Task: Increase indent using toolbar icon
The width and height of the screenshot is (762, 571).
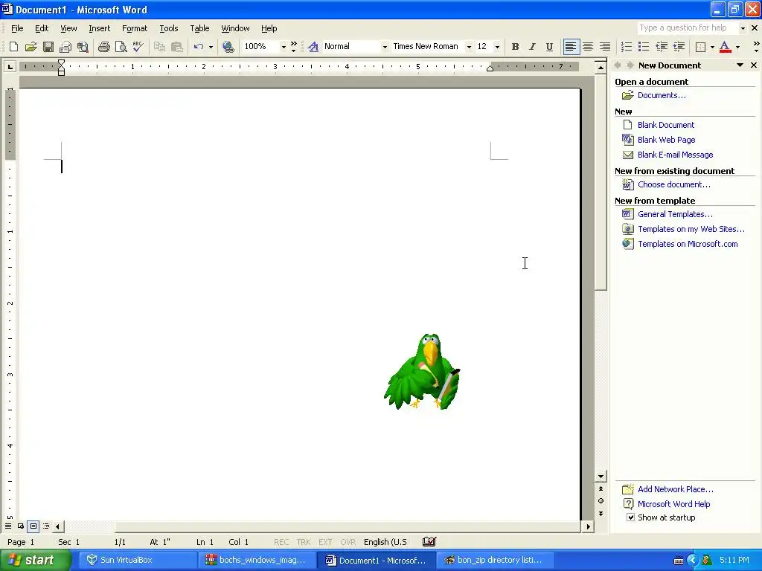Action: click(679, 47)
